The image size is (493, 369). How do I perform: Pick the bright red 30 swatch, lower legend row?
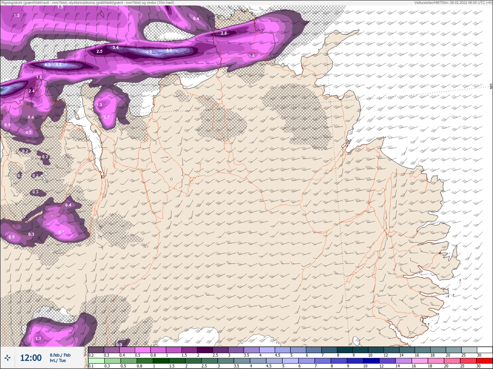point(485,361)
